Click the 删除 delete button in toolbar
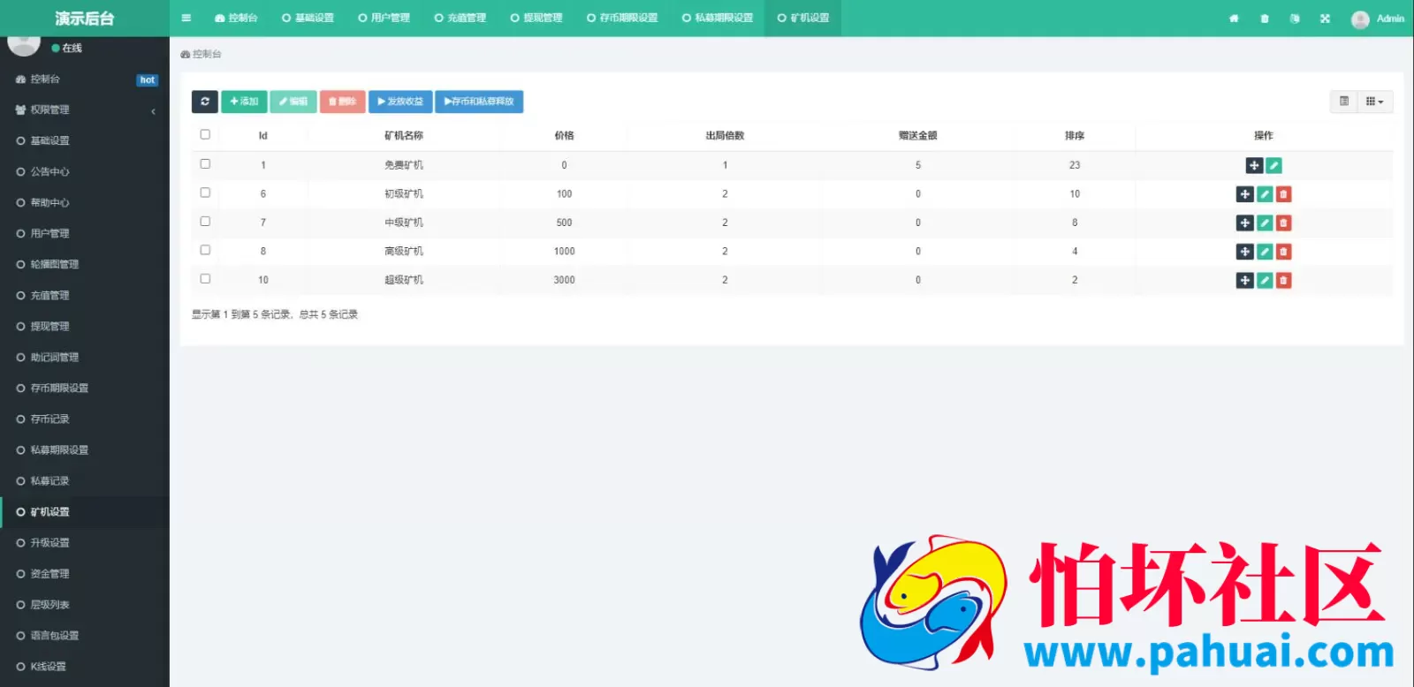This screenshot has height=687, width=1414. [342, 102]
